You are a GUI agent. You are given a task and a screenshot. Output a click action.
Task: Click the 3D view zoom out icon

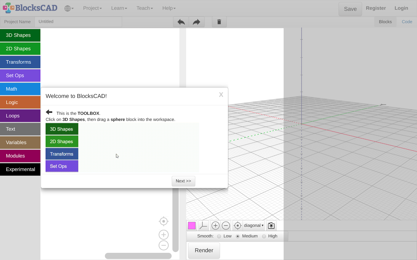[x=226, y=226]
